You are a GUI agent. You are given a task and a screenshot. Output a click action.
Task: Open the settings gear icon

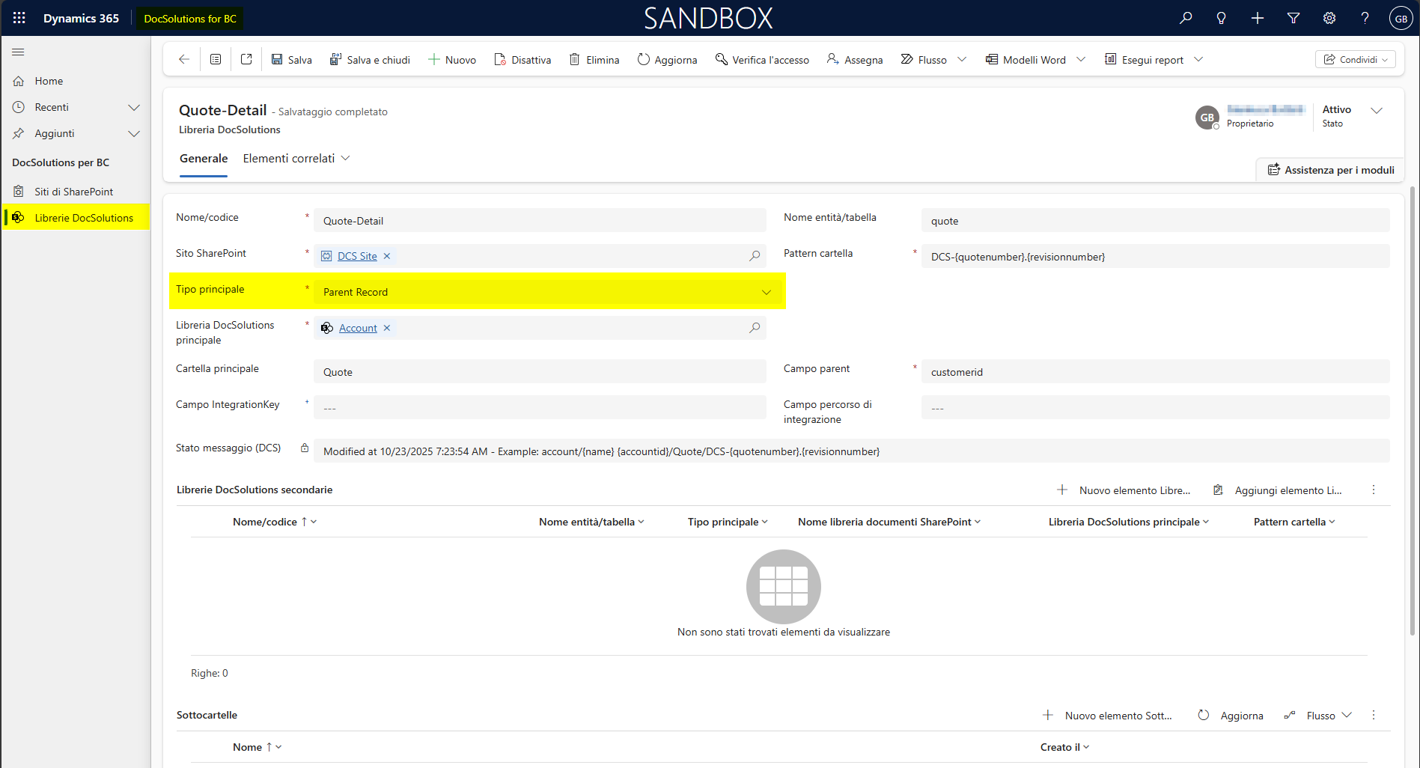click(1329, 18)
